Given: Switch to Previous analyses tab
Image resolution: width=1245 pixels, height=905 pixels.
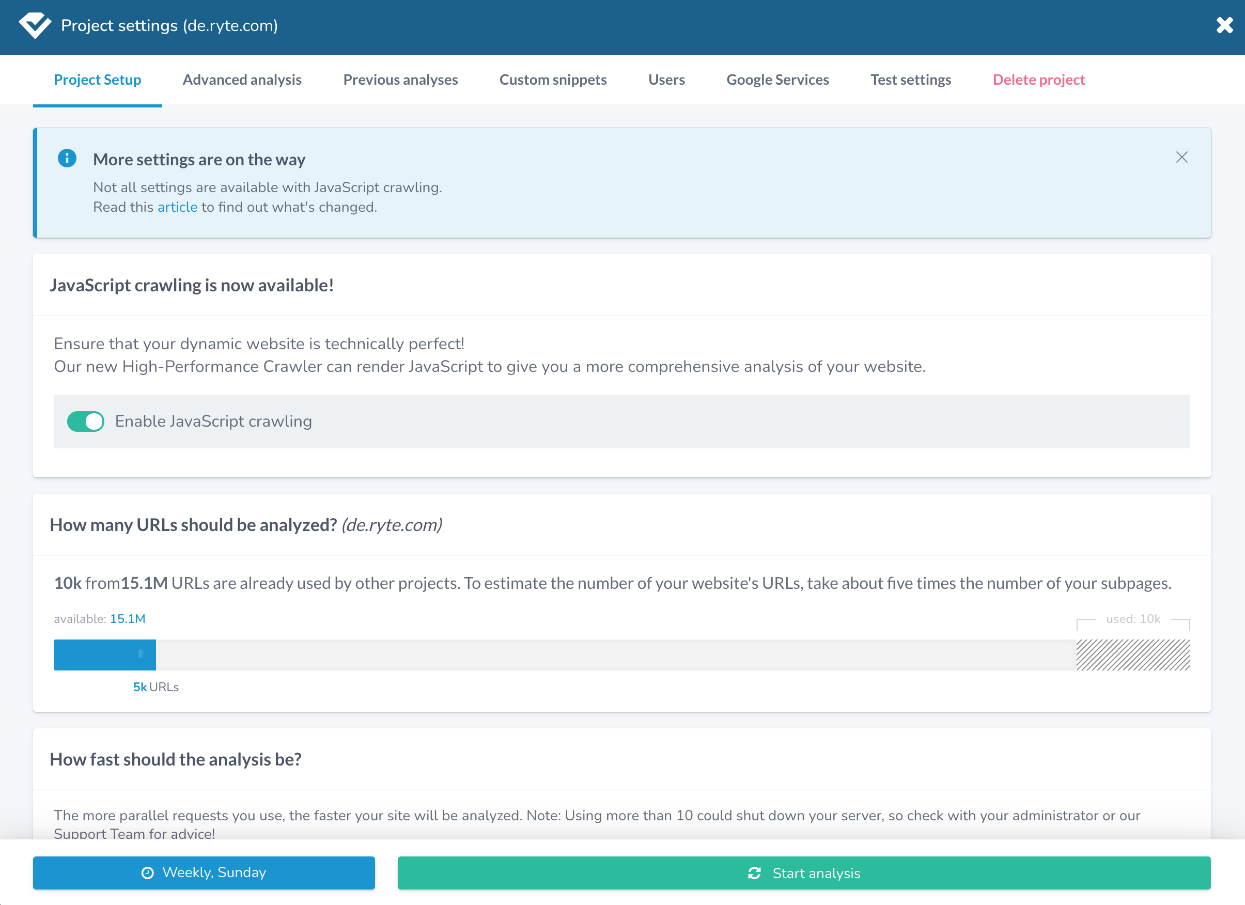Looking at the screenshot, I should tap(400, 80).
